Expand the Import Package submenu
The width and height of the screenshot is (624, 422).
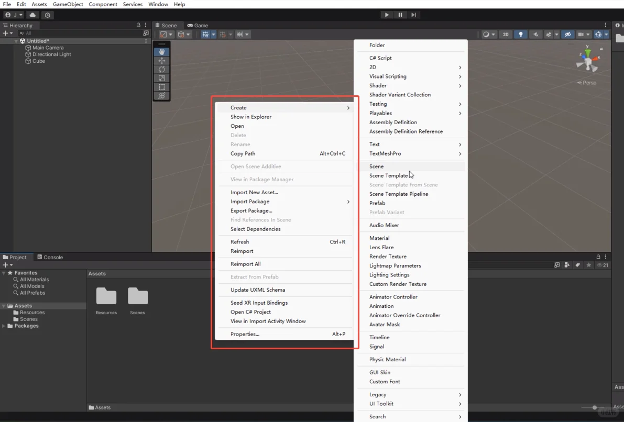click(284, 202)
